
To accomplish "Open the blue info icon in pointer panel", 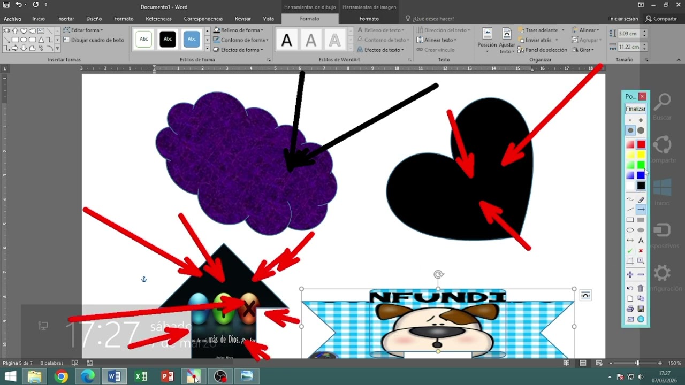I will pos(641,319).
